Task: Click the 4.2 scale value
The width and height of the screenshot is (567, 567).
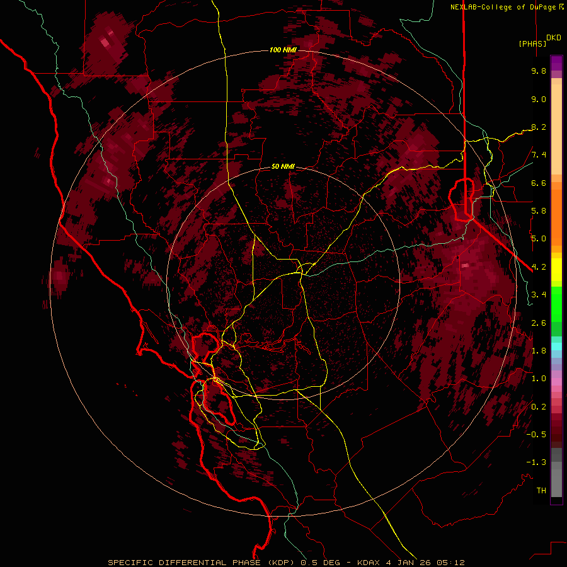Action: 539,267
